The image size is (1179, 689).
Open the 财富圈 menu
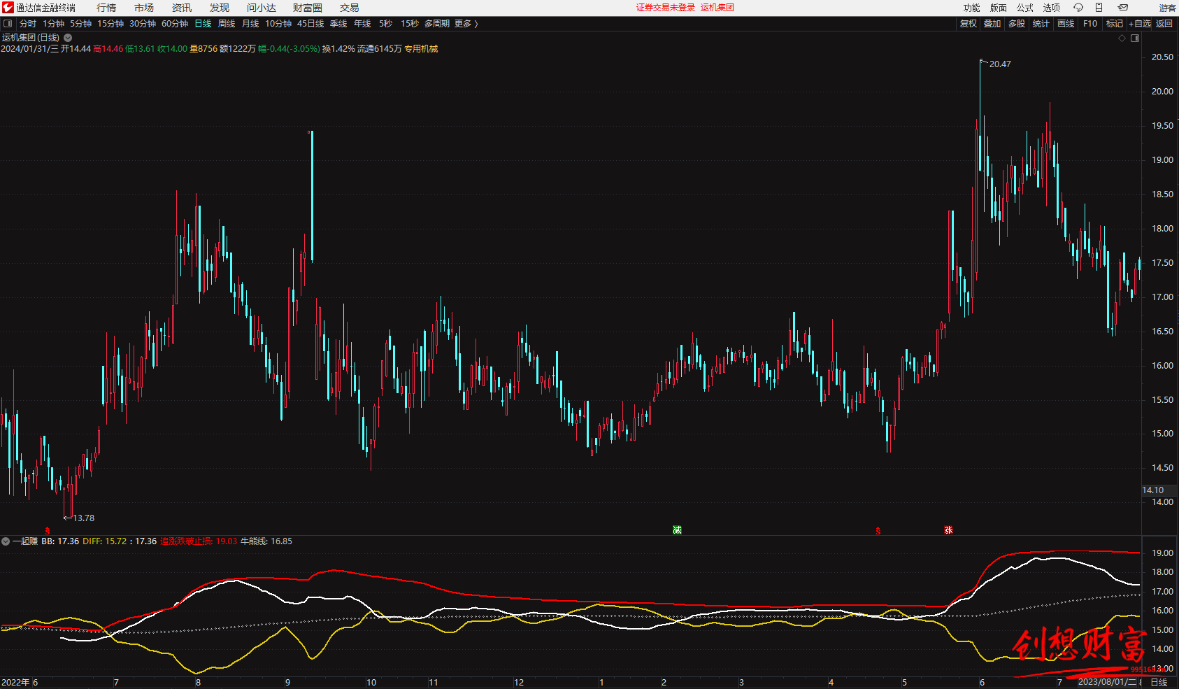pos(308,8)
